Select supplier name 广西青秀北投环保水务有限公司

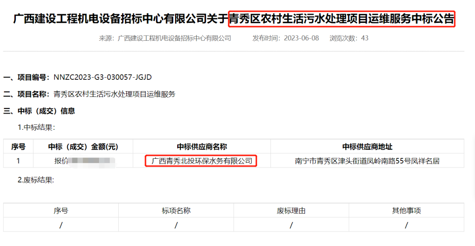[202, 161]
